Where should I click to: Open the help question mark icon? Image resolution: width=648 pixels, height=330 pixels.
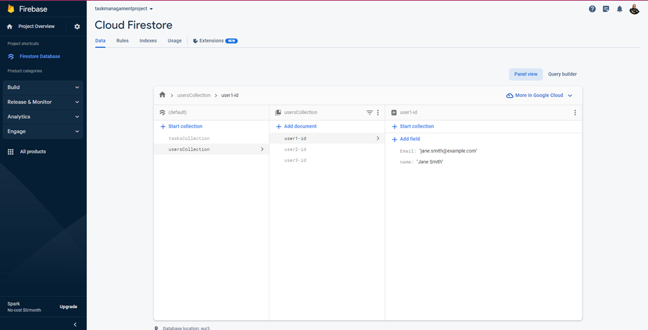point(592,9)
